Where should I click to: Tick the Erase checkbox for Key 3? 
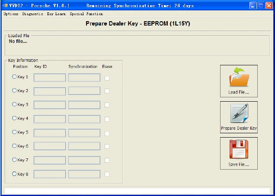point(107,105)
